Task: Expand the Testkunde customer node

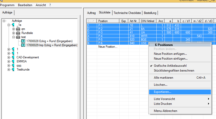Action: [9, 70]
